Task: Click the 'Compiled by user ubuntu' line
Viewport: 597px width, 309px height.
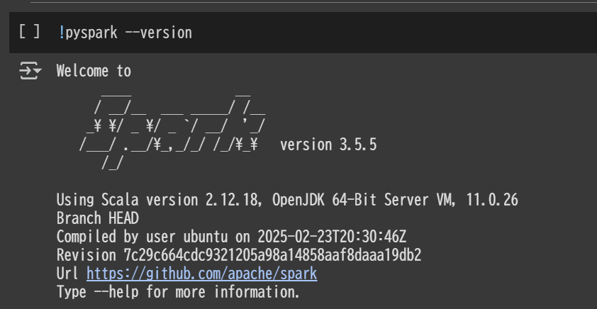Action: 231,237
